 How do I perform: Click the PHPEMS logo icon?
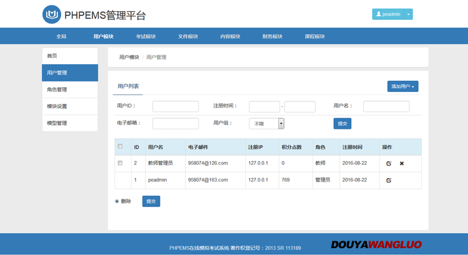coord(52,14)
